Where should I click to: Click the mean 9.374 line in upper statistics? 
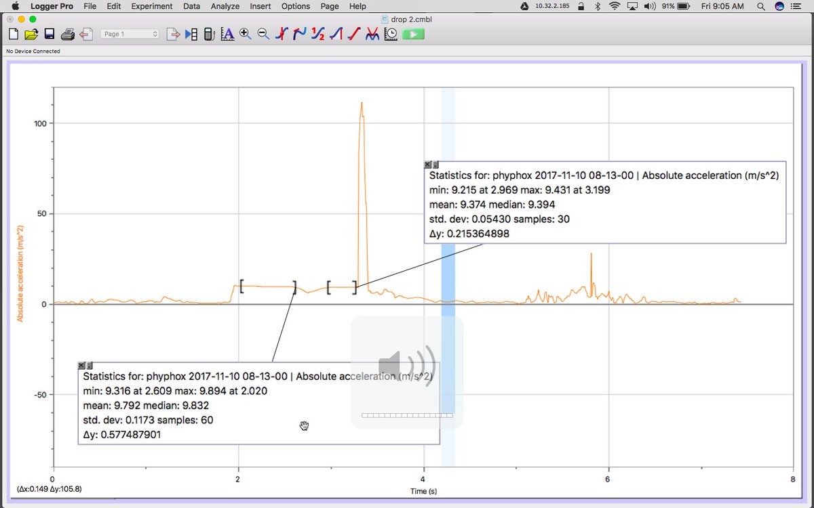pos(494,205)
